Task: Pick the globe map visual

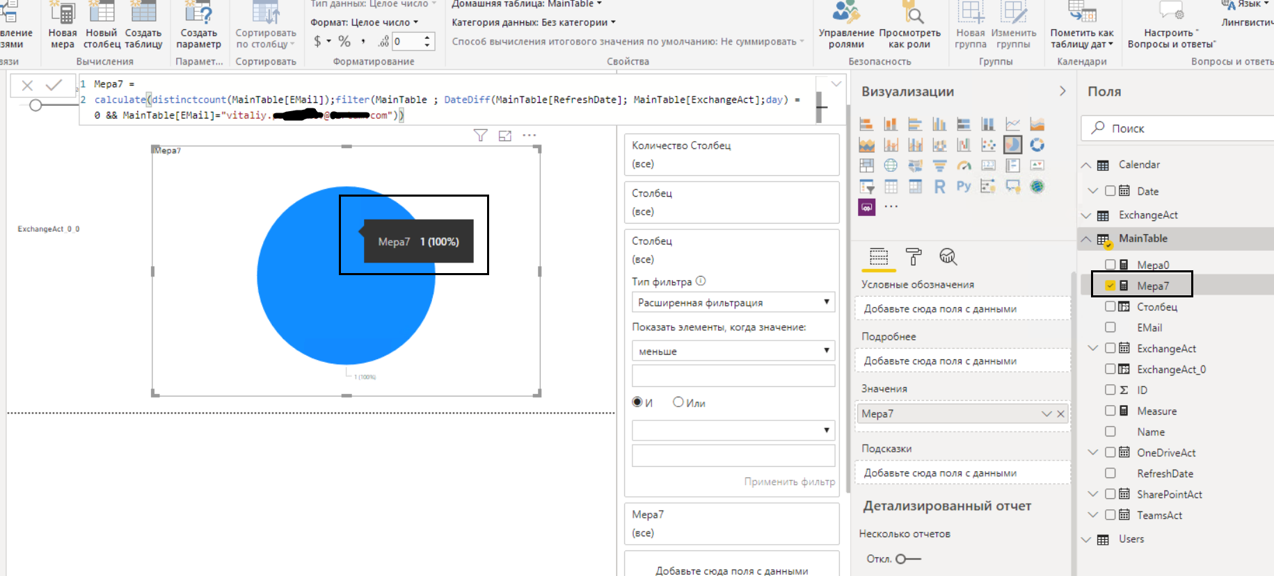Action: click(x=891, y=165)
